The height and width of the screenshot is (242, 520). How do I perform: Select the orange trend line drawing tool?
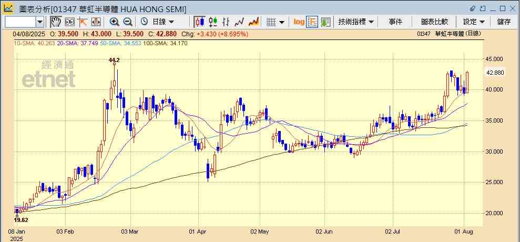coord(82,22)
